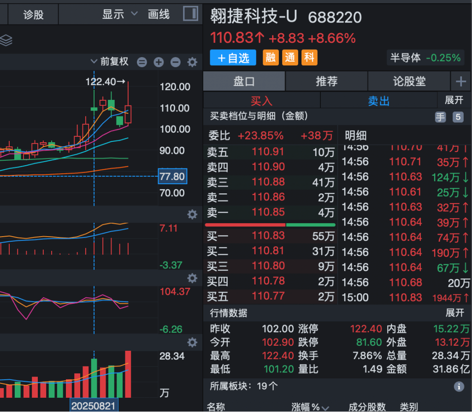Select the 画线 drawing tool

[x=159, y=14]
